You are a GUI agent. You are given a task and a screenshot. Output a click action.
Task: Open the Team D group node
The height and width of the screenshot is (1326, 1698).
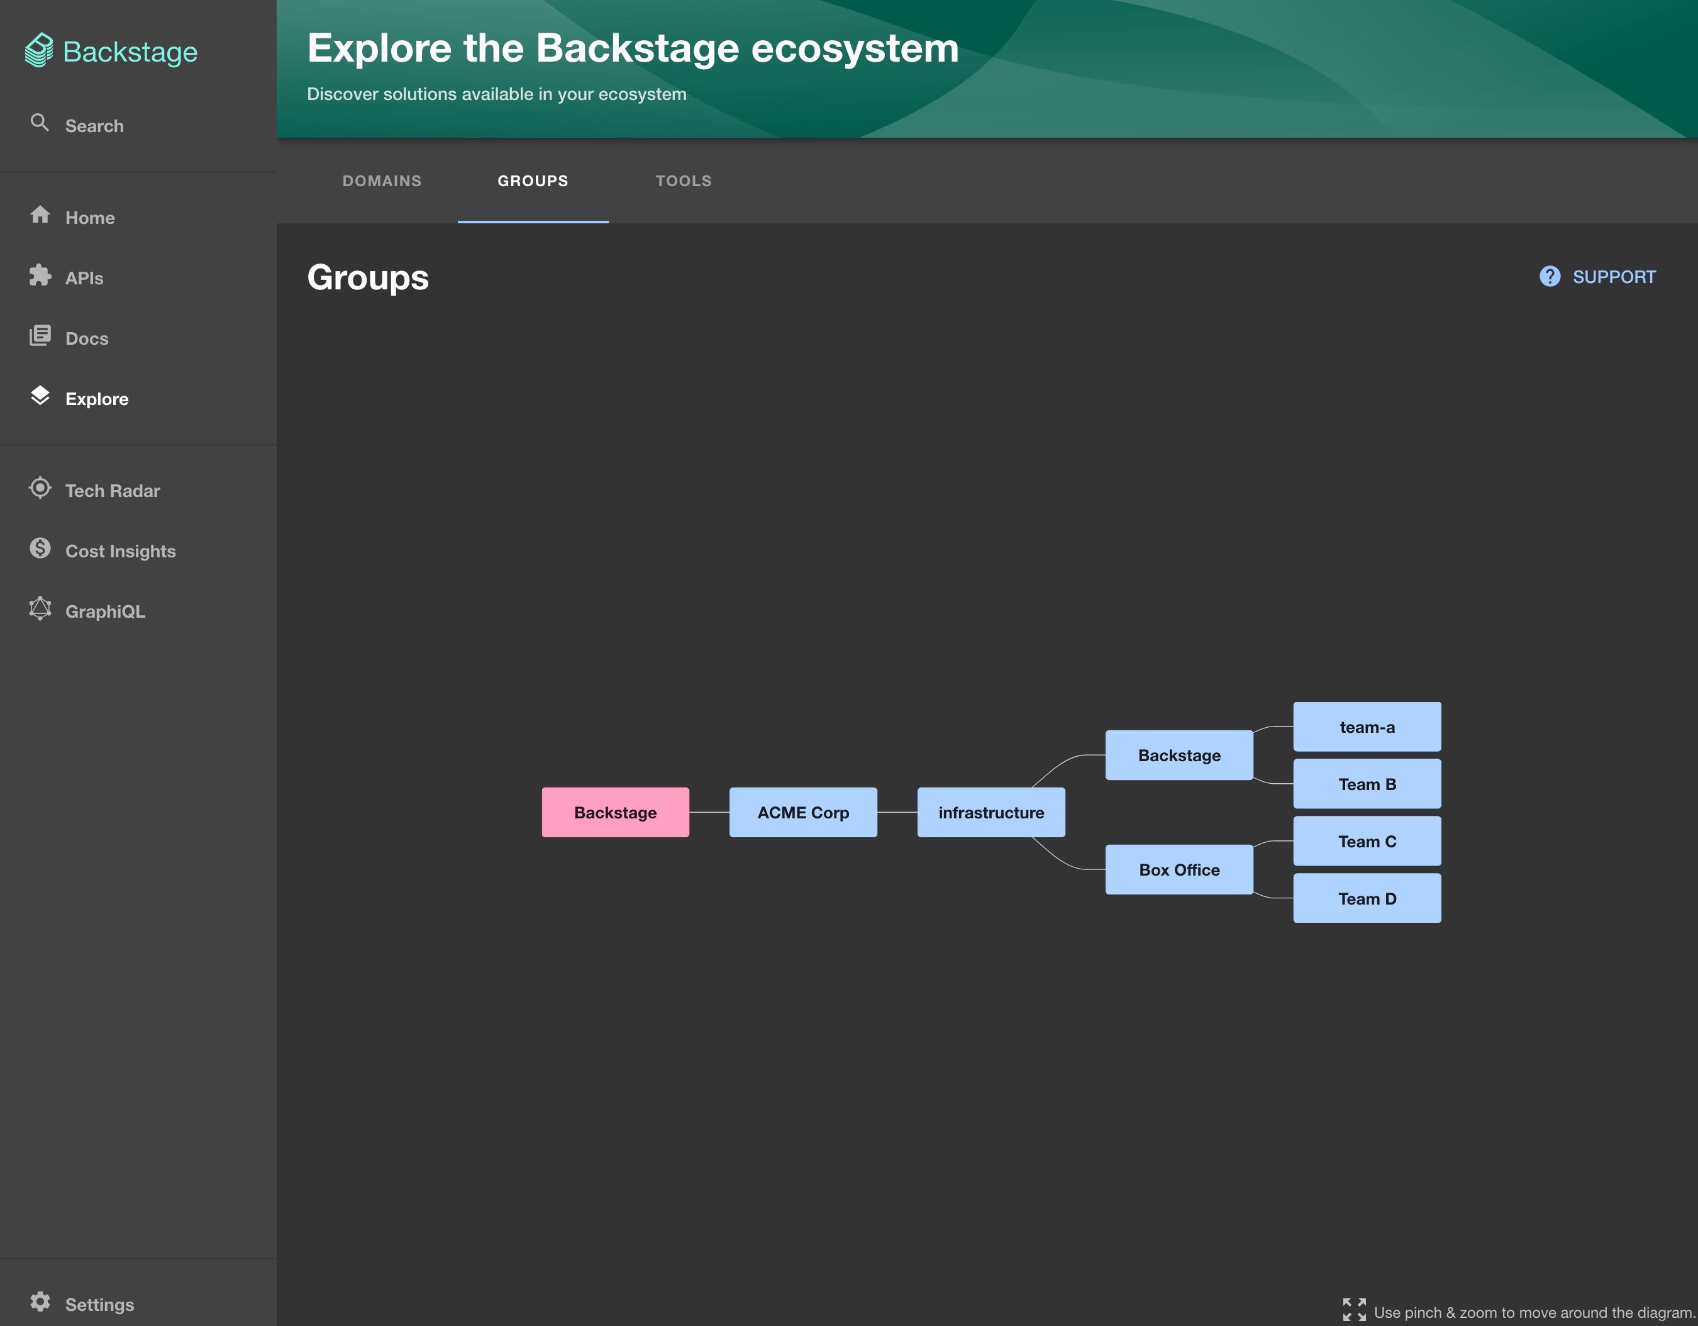click(1368, 898)
